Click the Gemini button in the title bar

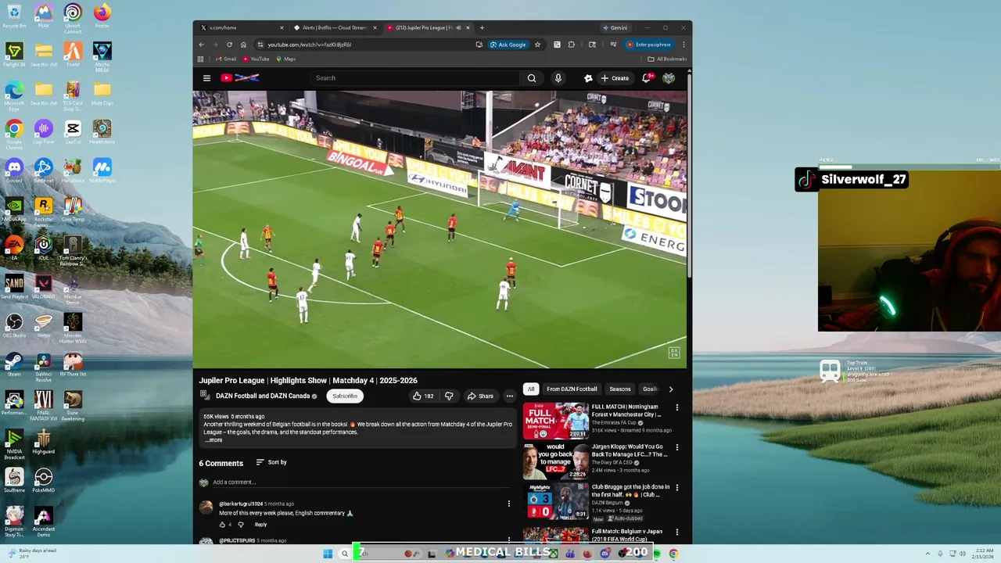click(x=615, y=27)
